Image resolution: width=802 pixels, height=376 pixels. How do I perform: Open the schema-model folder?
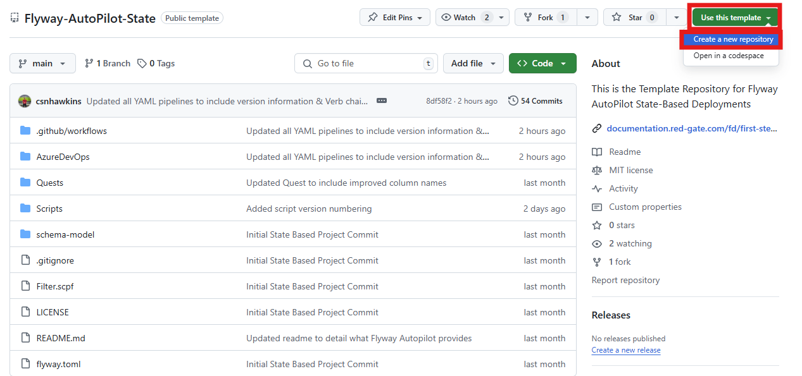[65, 234]
